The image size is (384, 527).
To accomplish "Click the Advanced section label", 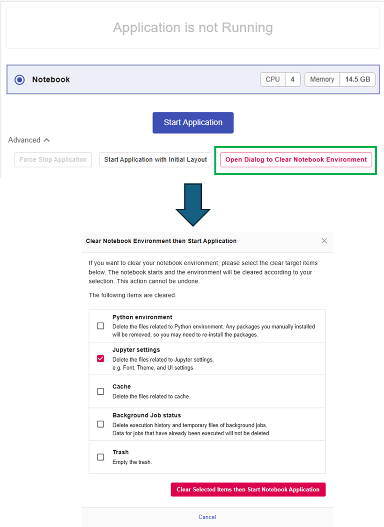I will (x=24, y=140).
